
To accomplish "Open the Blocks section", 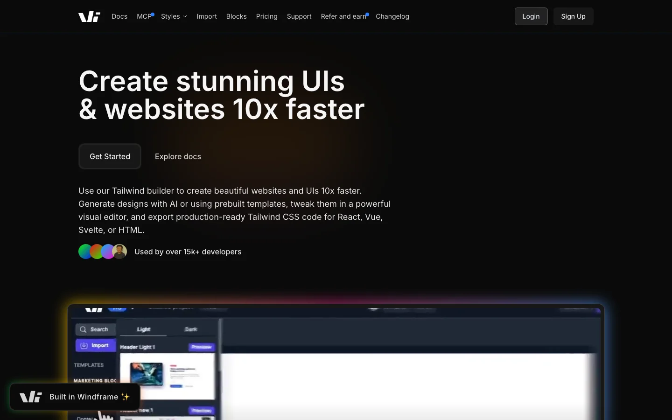I will [237, 16].
